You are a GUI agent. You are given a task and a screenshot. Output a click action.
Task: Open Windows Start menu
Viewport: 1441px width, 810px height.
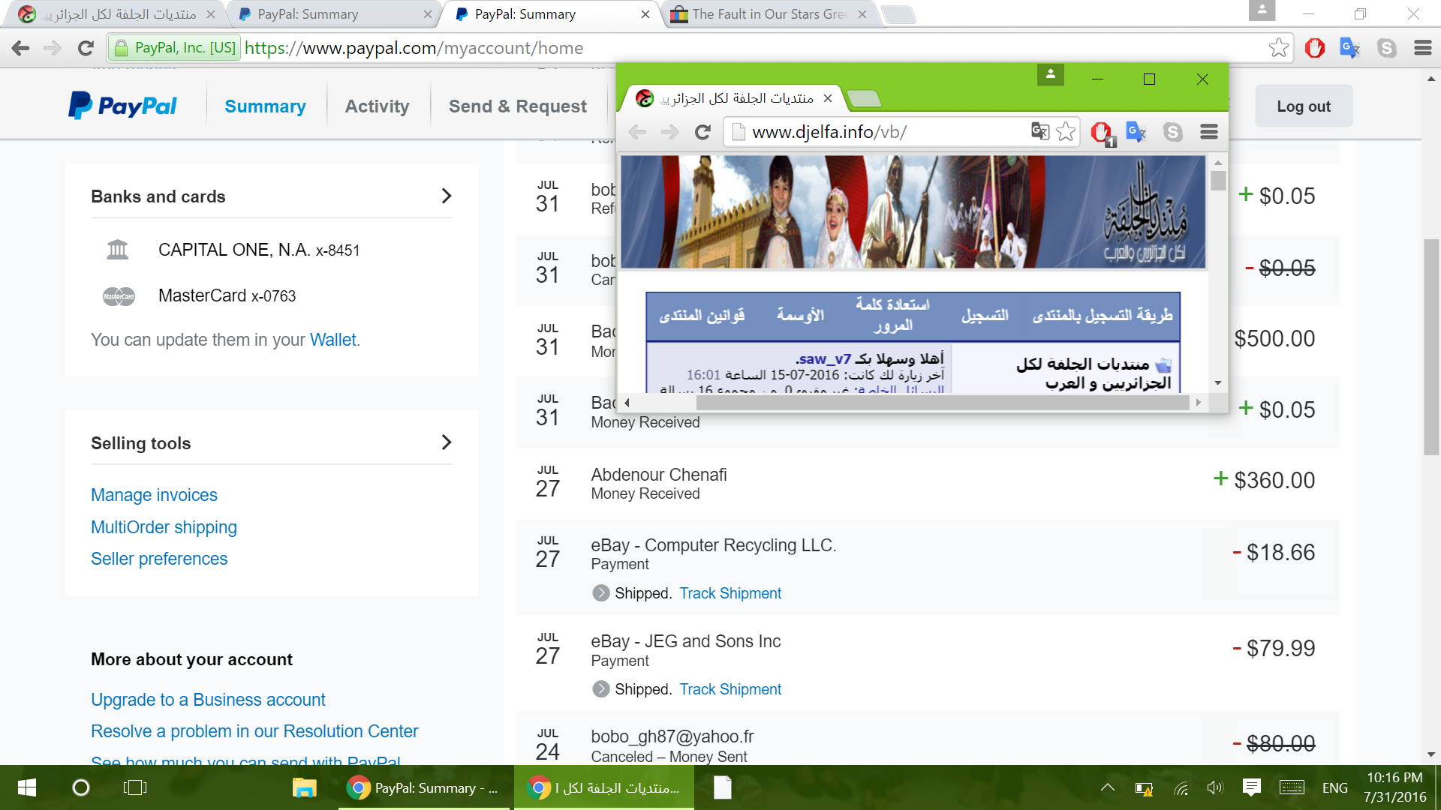tap(27, 787)
